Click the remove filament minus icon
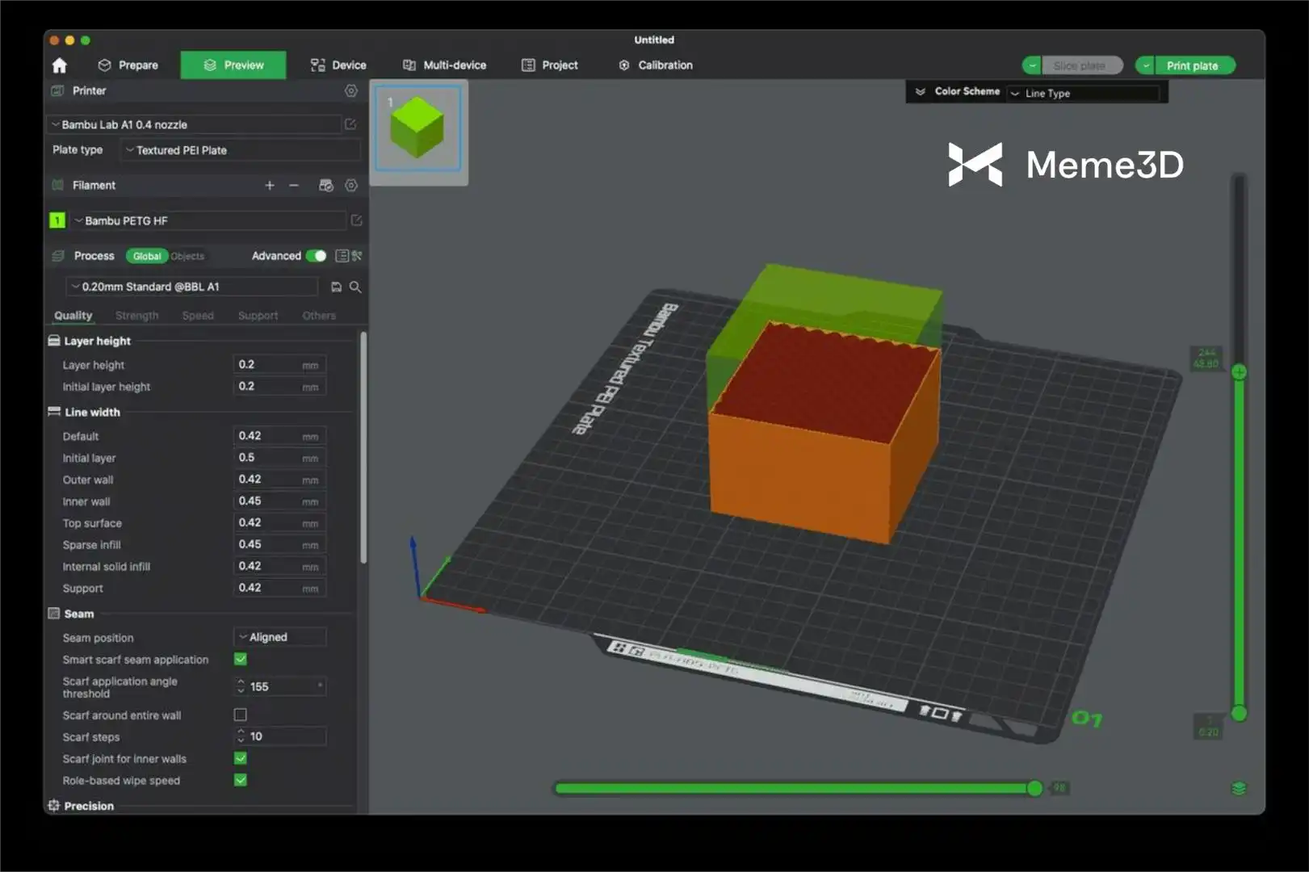Screen dimensions: 1313x872 pos(294,186)
